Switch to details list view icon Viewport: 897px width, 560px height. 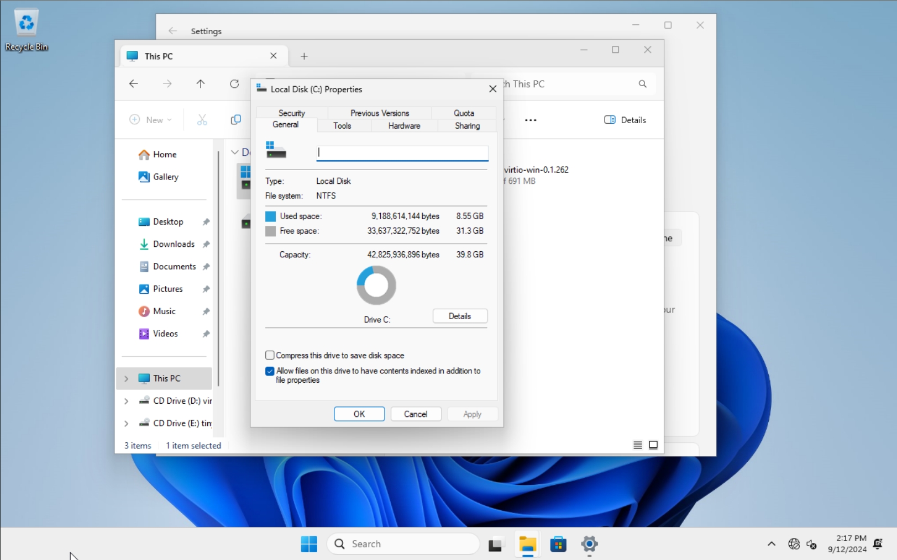pos(637,445)
